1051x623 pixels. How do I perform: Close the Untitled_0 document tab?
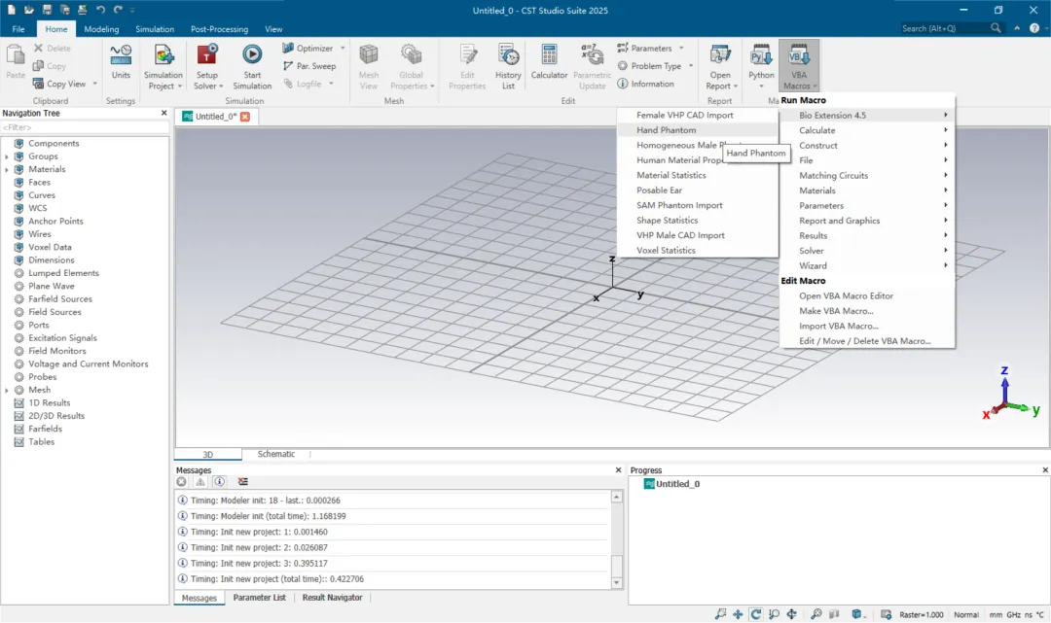coord(245,117)
